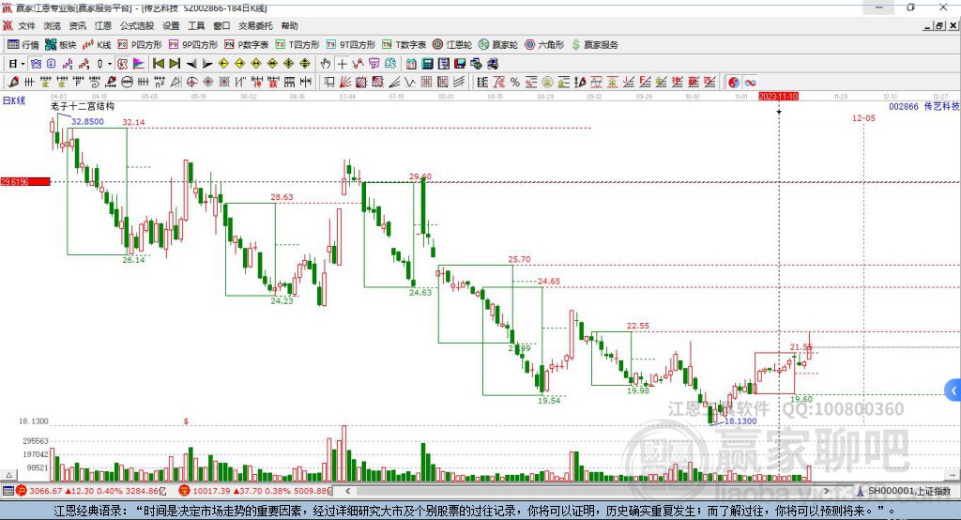Click the parallel lines drawing icon

(x=458, y=83)
